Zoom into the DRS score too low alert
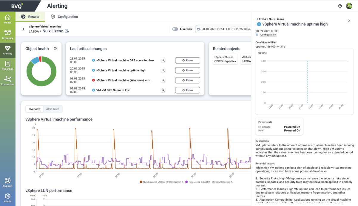358x206 pixels. point(163,60)
